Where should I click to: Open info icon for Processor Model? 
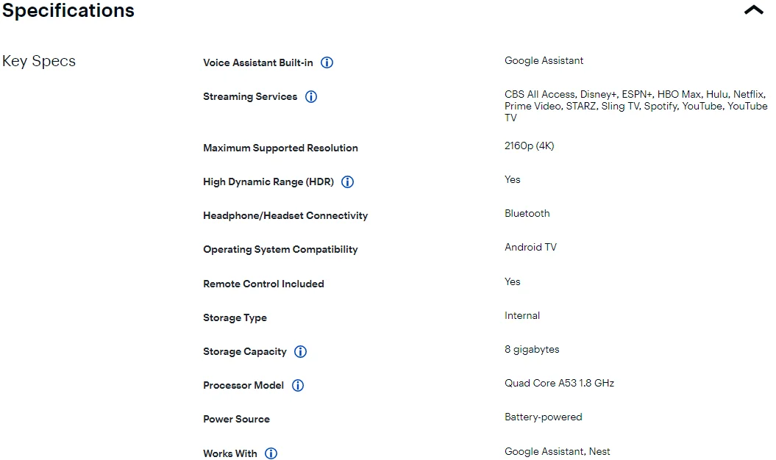[x=297, y=386]
